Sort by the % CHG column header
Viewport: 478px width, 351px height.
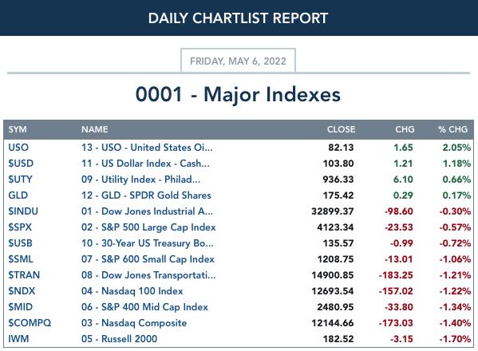click(x=452, y=129)
